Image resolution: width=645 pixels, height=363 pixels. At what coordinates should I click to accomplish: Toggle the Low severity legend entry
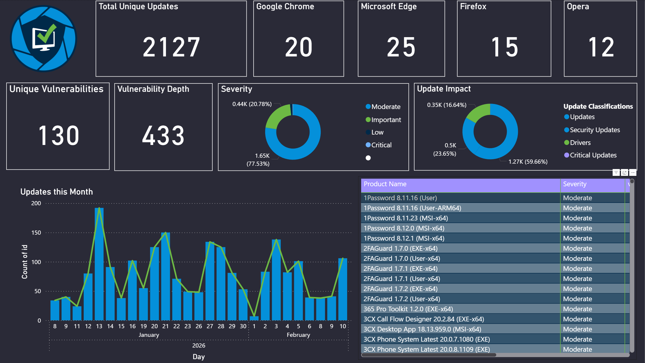(377, 132)
